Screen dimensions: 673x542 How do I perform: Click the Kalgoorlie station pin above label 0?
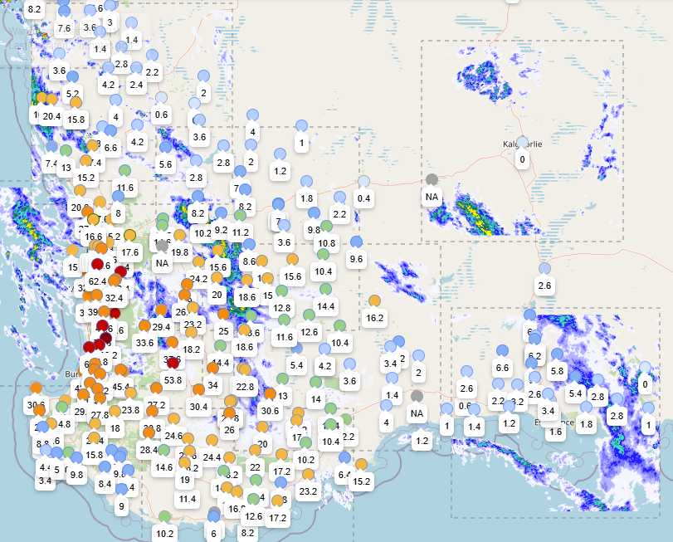(x=522, y=142)
